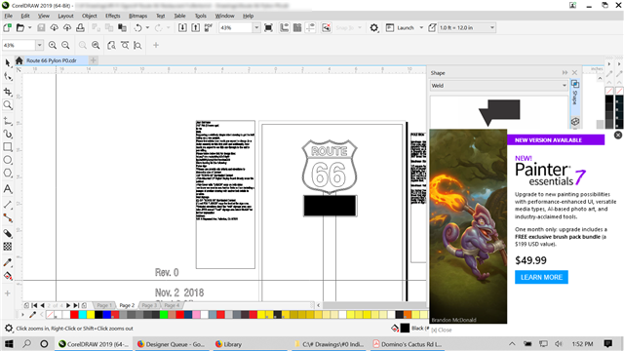
Task: Click the Print icon
Action: coord(80,28)
